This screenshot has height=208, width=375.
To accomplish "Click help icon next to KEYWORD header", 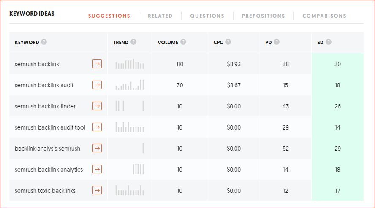I will pos(44,42).
